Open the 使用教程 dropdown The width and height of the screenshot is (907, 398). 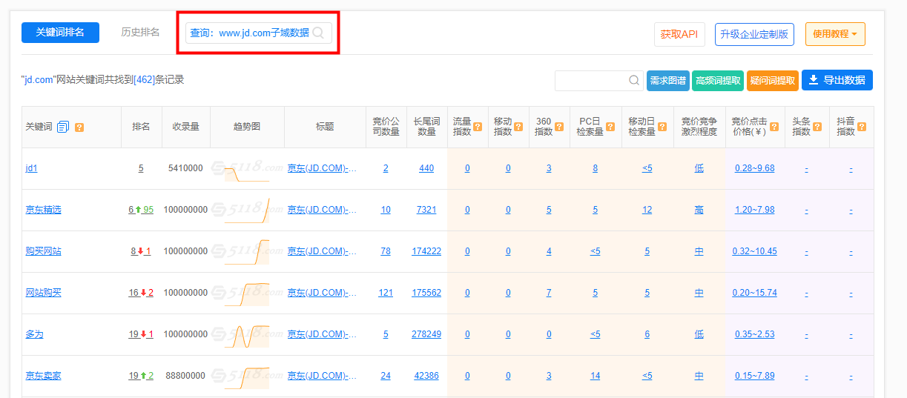pos(835,34)
